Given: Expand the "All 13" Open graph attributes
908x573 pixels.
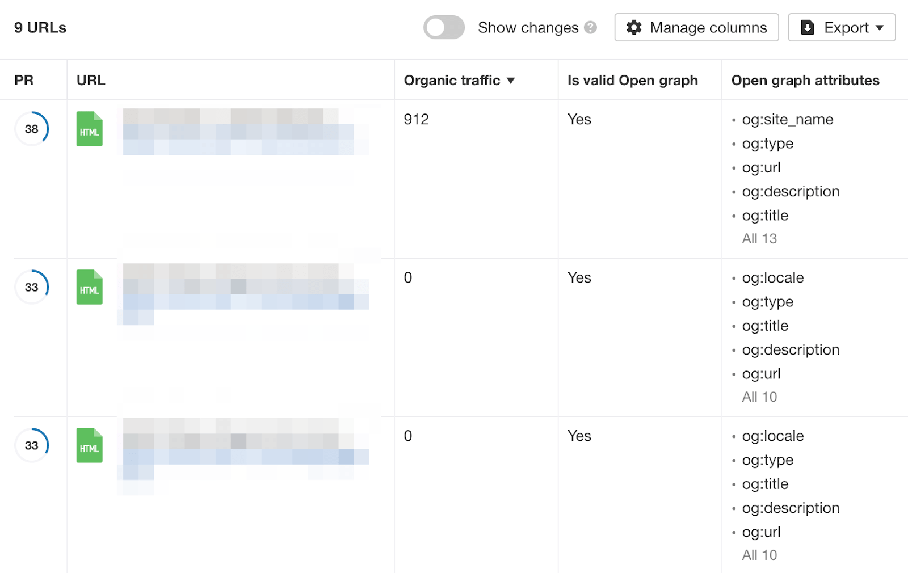Looking at the screenshot, I should (x=759, y=239).
